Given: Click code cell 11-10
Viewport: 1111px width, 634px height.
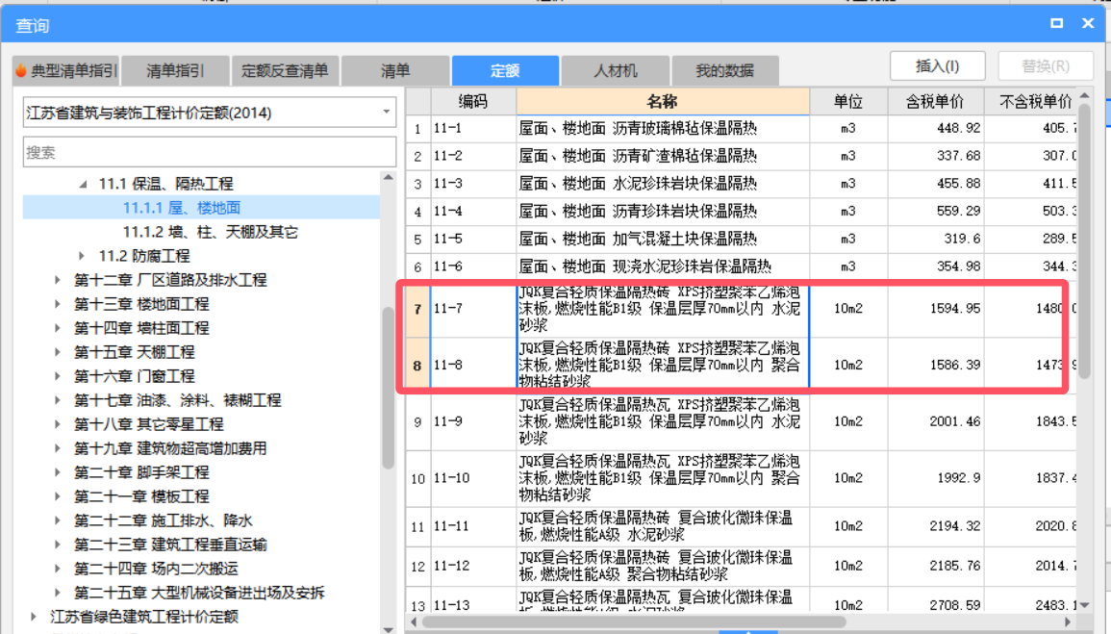Looking at the screenshot, I should [473, 478].
